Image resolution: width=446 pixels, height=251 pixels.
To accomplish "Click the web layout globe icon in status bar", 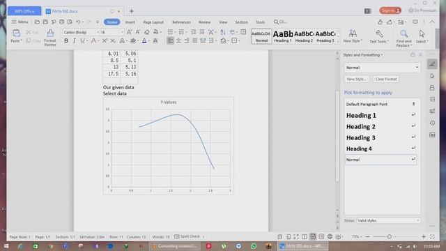I will (330, 236).
